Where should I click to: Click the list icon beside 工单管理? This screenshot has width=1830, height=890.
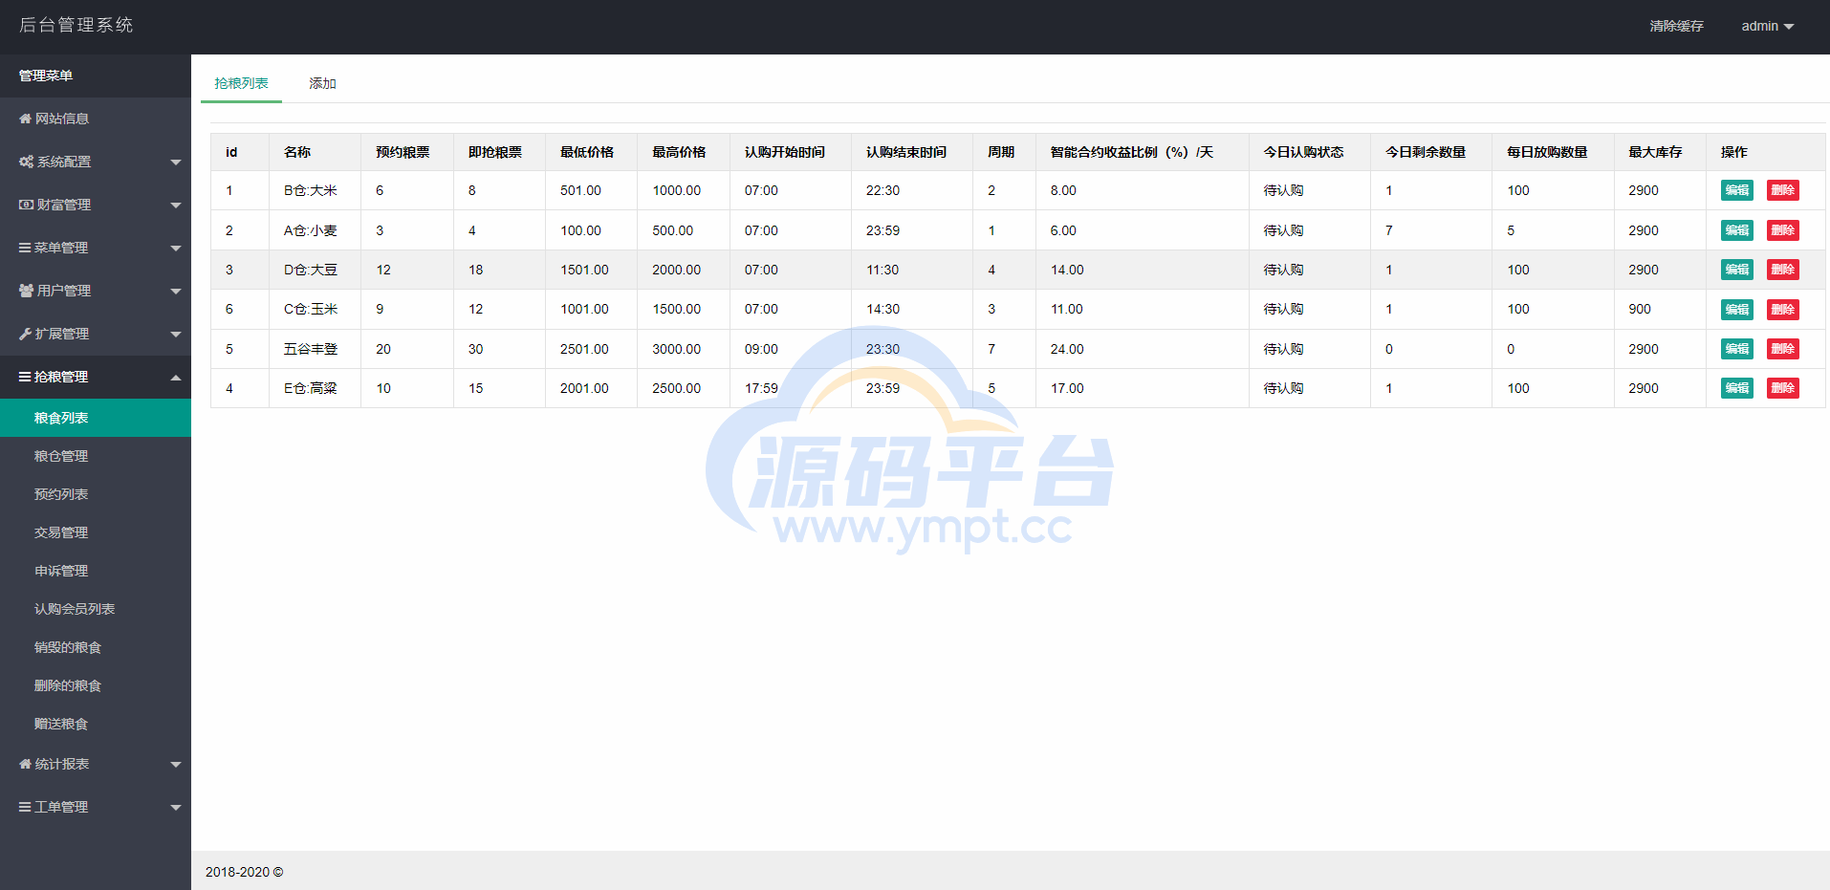[25, 807]
